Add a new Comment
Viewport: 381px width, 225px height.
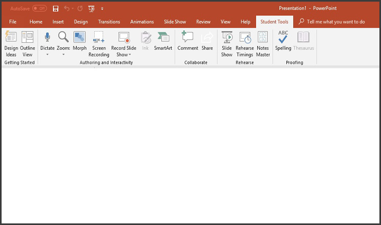pyautogui.click(x=187, y=41)
